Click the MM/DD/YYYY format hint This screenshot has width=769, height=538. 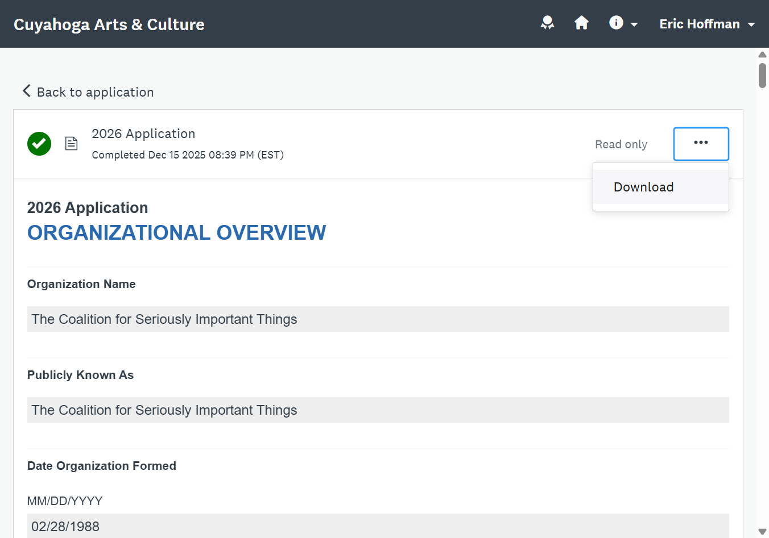click(x=65, y=501)
